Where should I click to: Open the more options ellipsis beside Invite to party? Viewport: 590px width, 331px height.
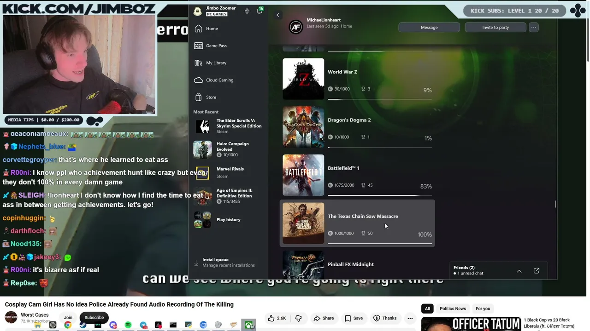(x=534, y=27)
